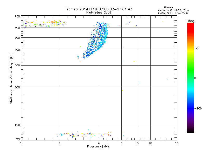This screenshot has width=208, height=156.
Task: Click the y-axis tick label '75'
Action: click(18, 139)
